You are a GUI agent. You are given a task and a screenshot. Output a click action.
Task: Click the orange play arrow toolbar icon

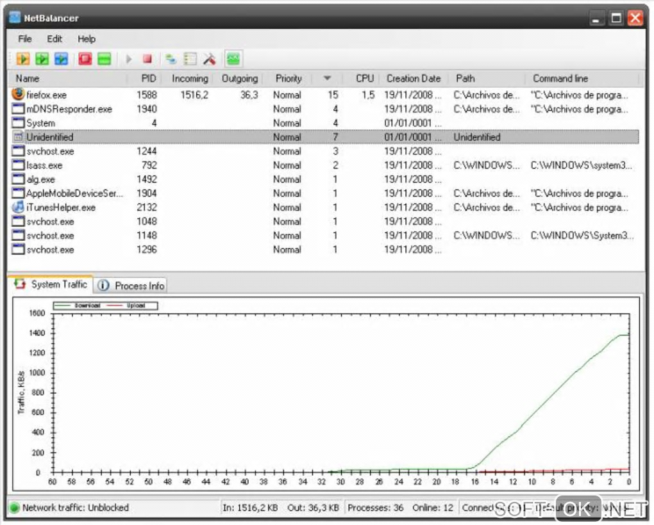(x=23, y=59)
